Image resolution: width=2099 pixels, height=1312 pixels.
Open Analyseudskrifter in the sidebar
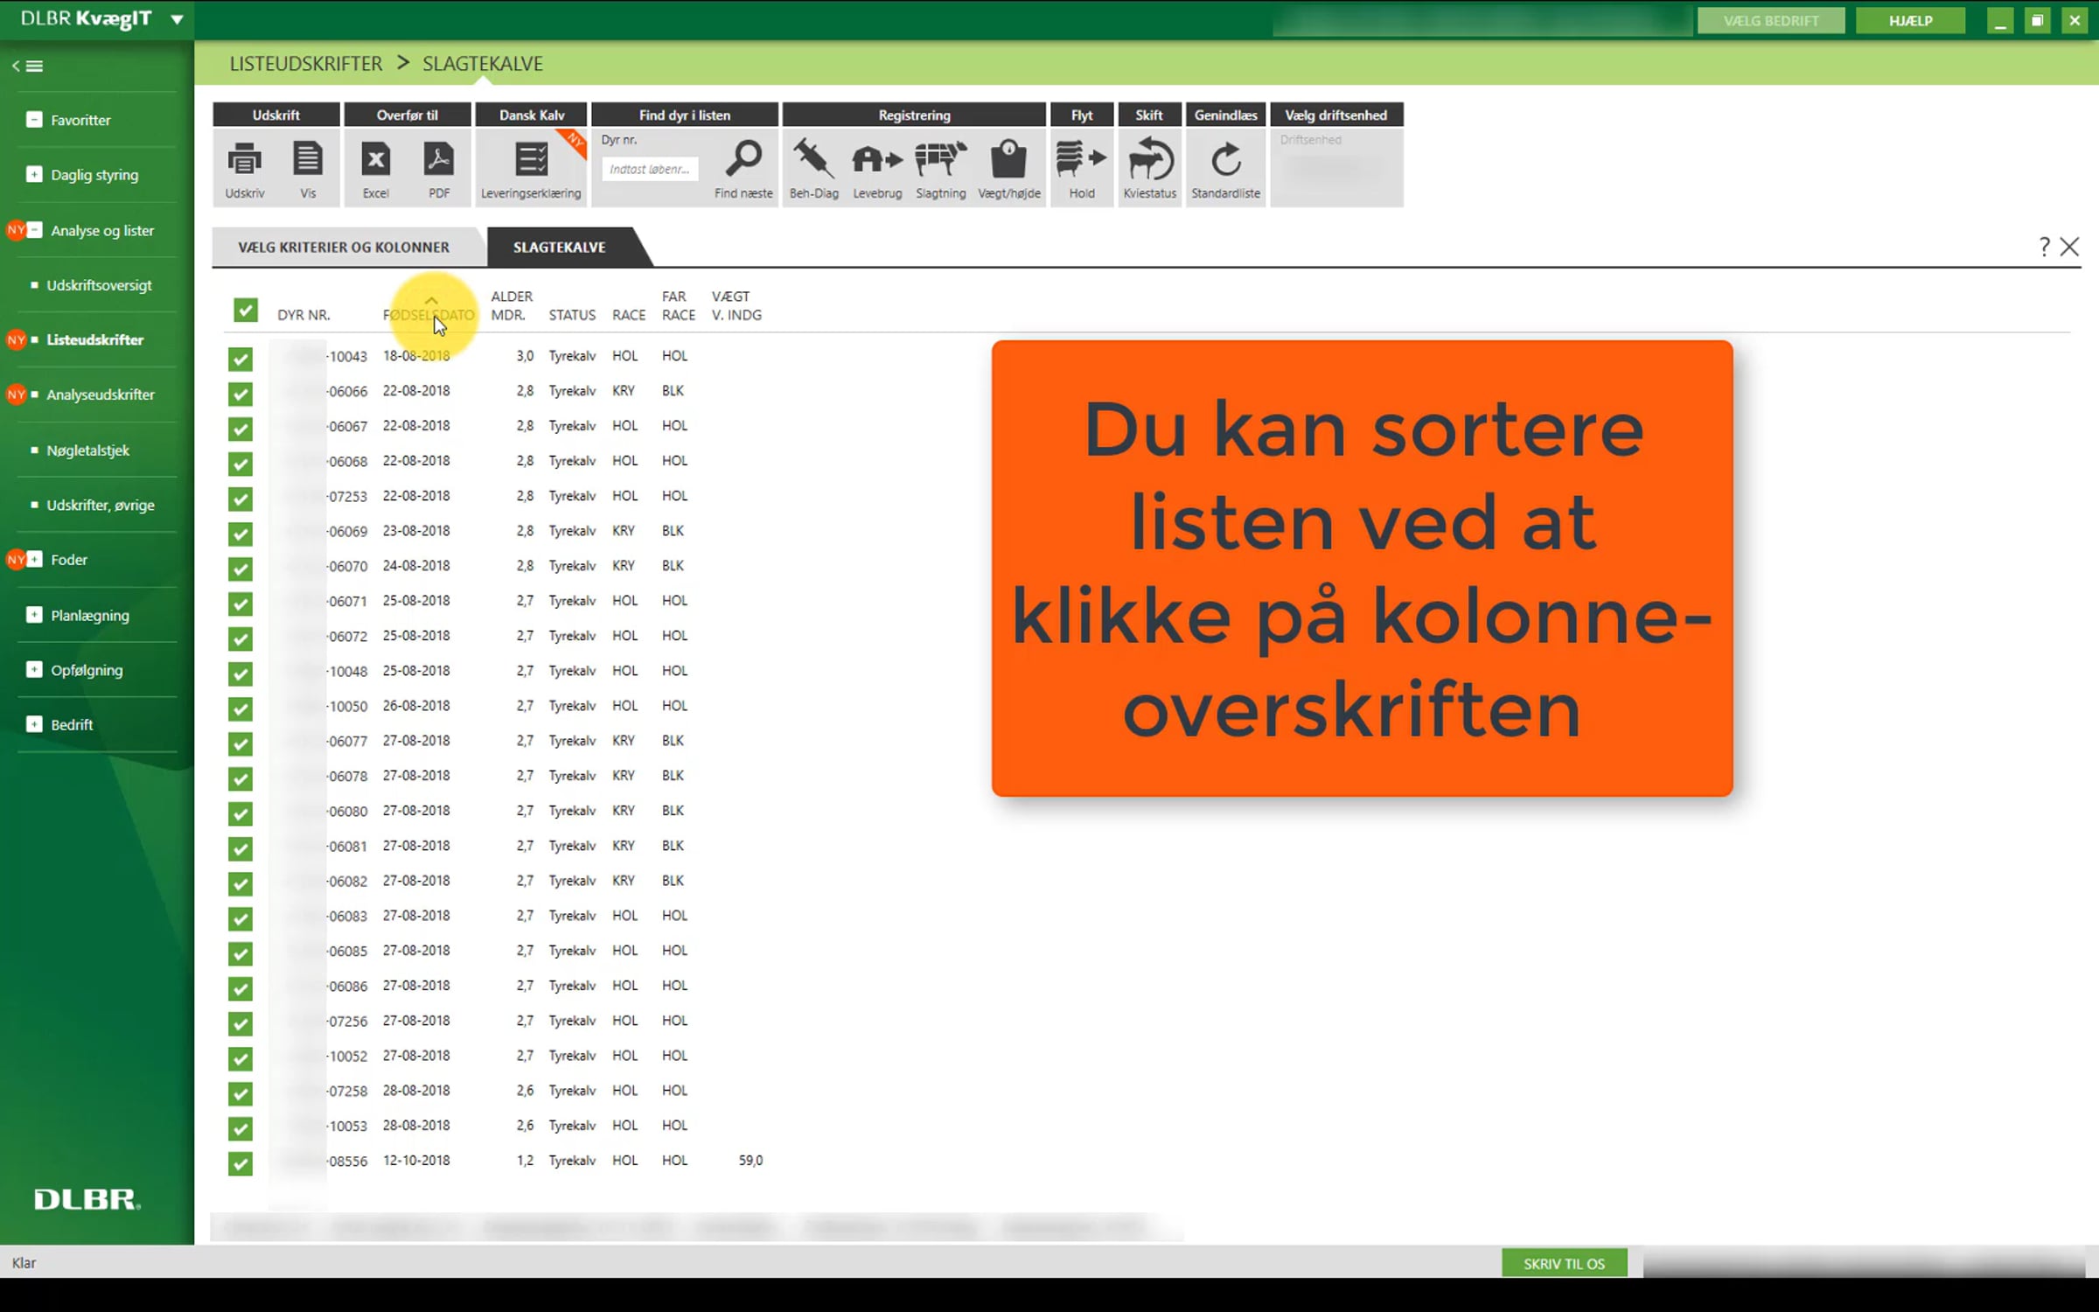101,394
